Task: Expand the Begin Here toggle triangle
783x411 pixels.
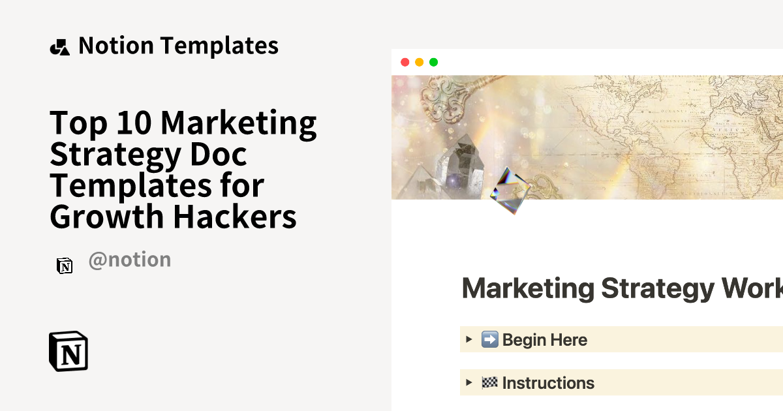Action: [468, 339]
